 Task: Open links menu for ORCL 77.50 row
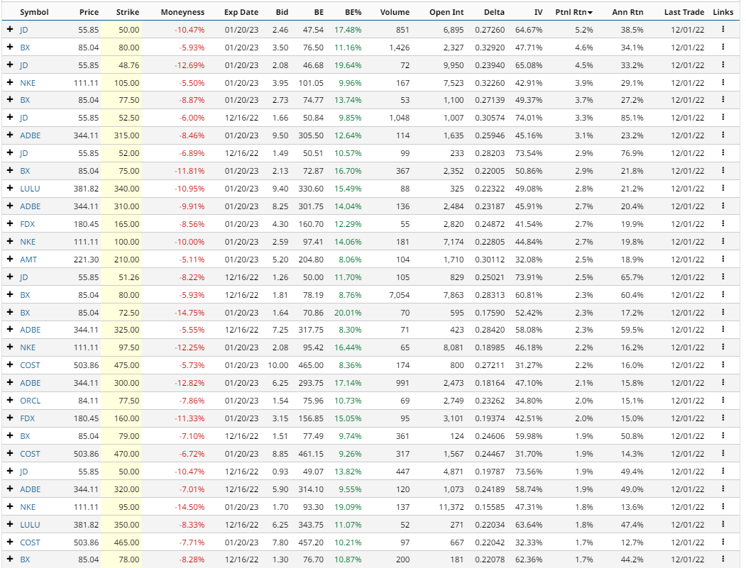point(723,401)
